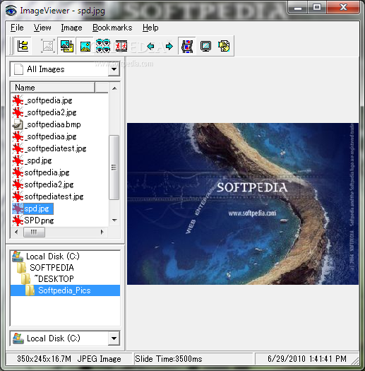This screenshot has width=365, height=371.
Task: Click image size 350x245x16.7M JPEG Image status
Action: [x=68, y=359]
